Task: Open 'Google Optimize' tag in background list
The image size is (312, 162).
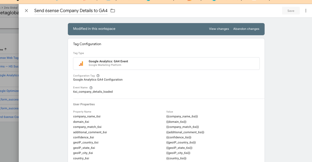Action: click(x=9, y=91)
